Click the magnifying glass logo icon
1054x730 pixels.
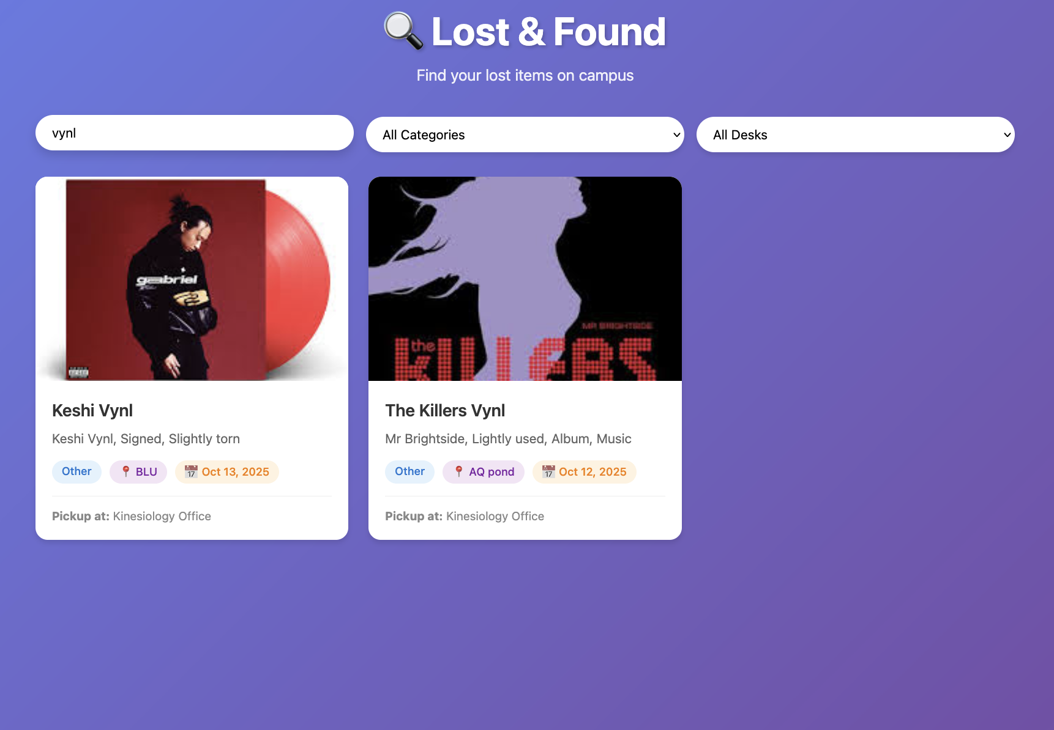point(403,31)
